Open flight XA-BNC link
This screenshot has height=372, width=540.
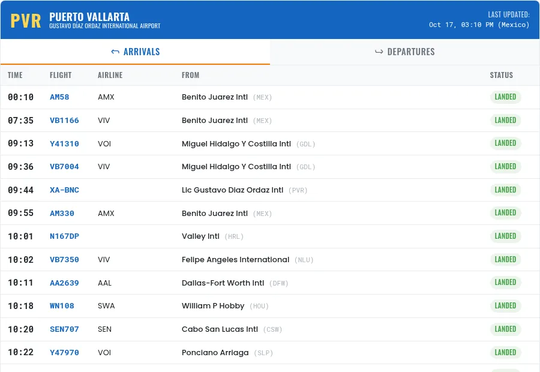(64, 190)
